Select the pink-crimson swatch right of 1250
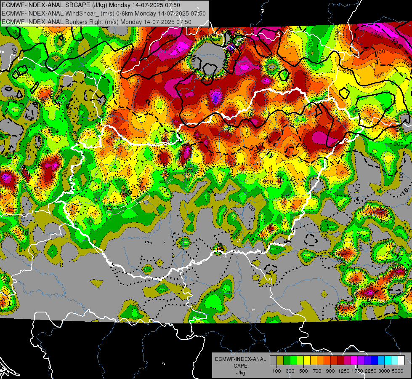412x379 pixels. (x=347, y=360)
